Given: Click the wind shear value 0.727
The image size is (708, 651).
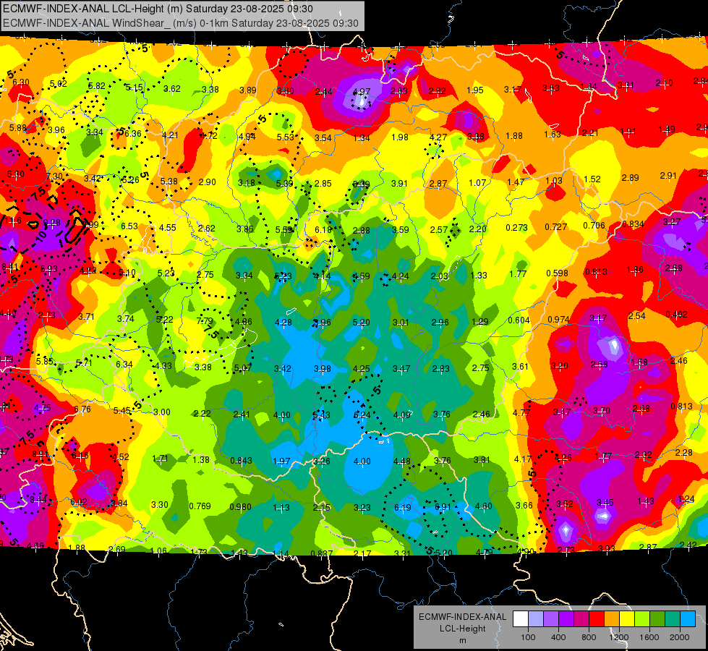Looking at the screenshot, I should click(x=556, y=227).
